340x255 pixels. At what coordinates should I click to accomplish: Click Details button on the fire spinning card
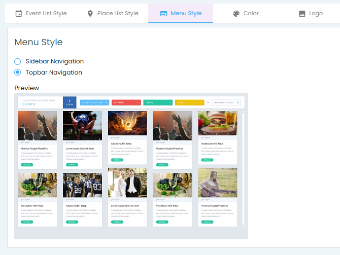point(117,160)
